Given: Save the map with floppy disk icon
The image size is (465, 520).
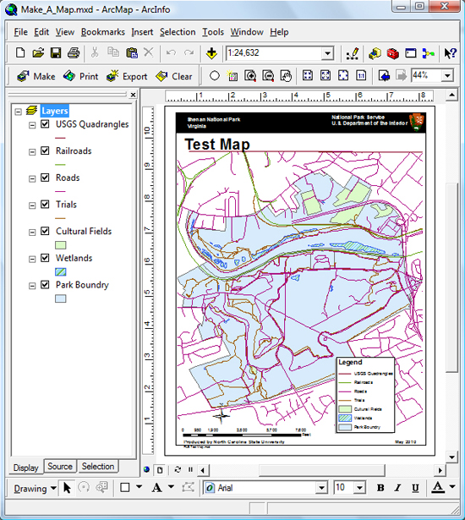Looking at the screenshot, I should coord(56,52).
